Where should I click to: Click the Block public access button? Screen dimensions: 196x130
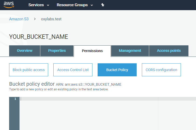click(29, 70)
